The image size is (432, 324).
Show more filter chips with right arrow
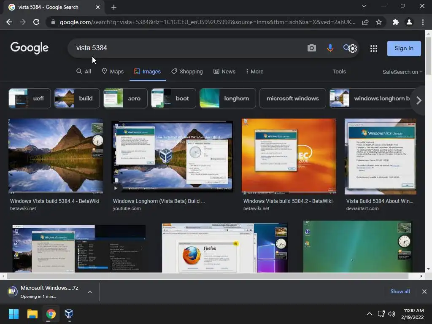point(418,100)
